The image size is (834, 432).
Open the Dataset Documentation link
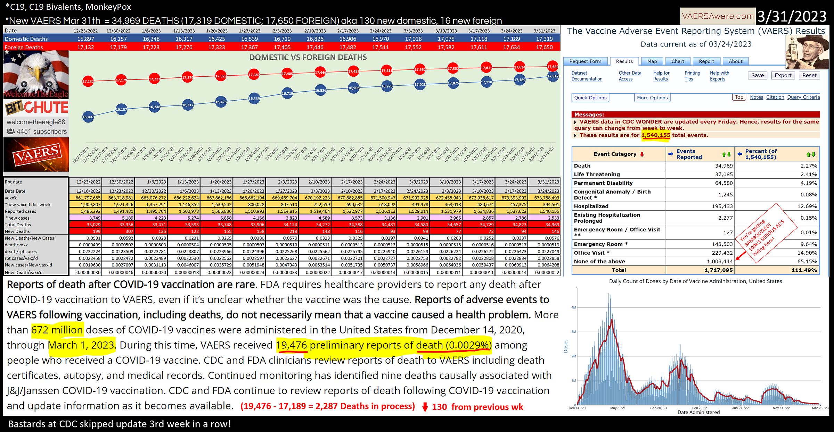pyautogui.click(x=587, y=76)
